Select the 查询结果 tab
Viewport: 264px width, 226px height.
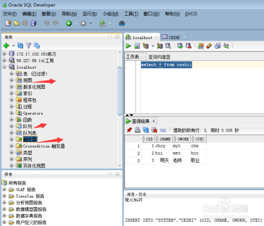click(140, 121)
